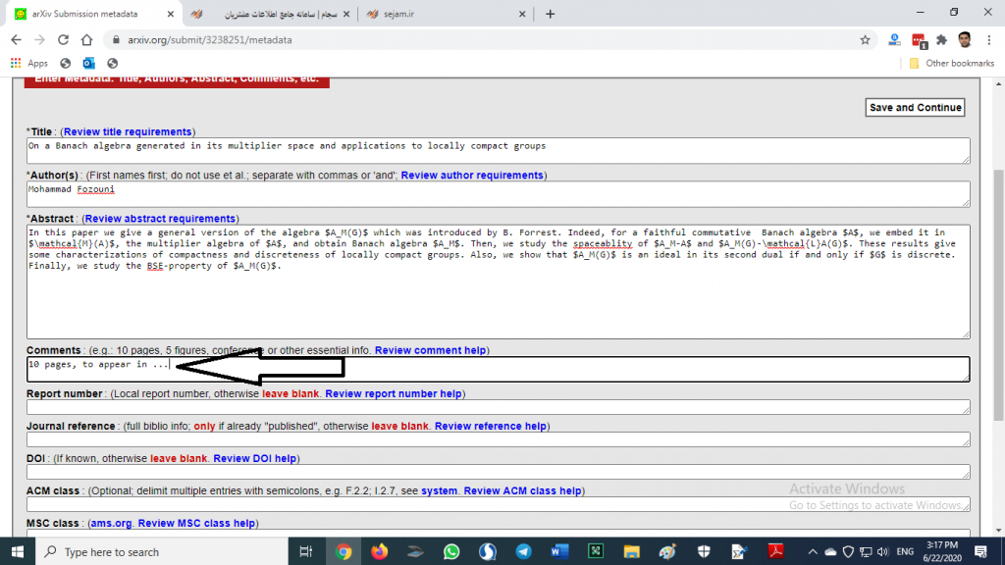Click the page vertical scrollbar
The width and height of the screenshot is (1005, 565).
point(998,294)
